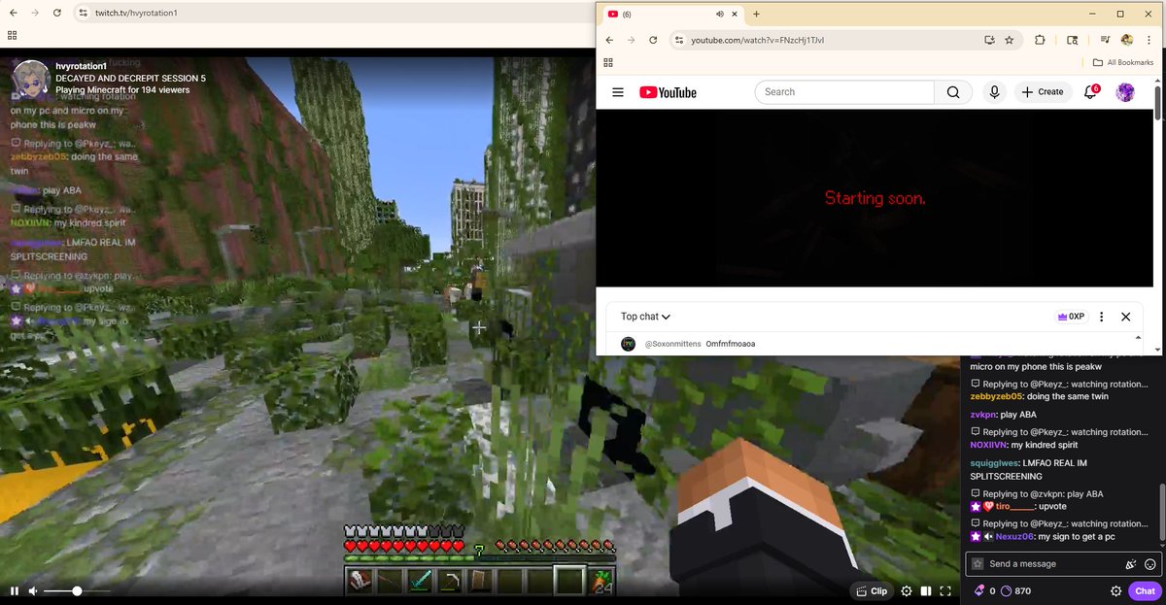Screen dimensions: 1166x605
Task: Open channel points balance showing 870
Action: coord(1015,590)
